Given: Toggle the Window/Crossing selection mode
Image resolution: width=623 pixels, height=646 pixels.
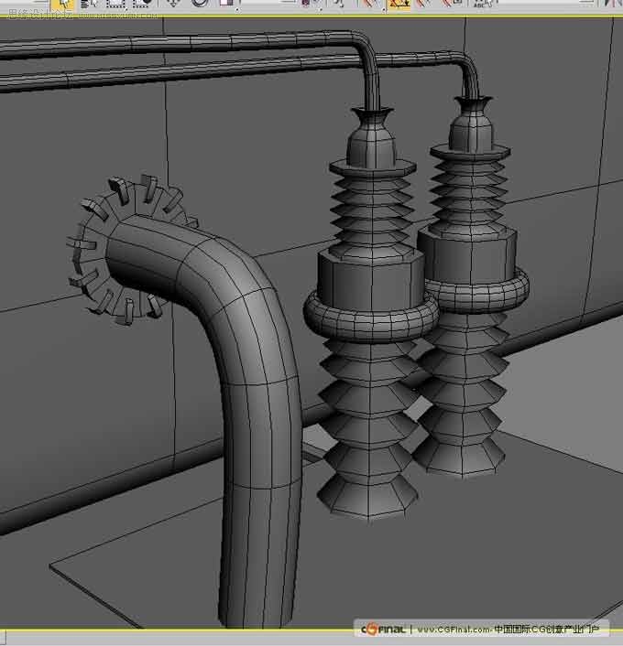Looking at the screenshot, I should coord(142,4).
